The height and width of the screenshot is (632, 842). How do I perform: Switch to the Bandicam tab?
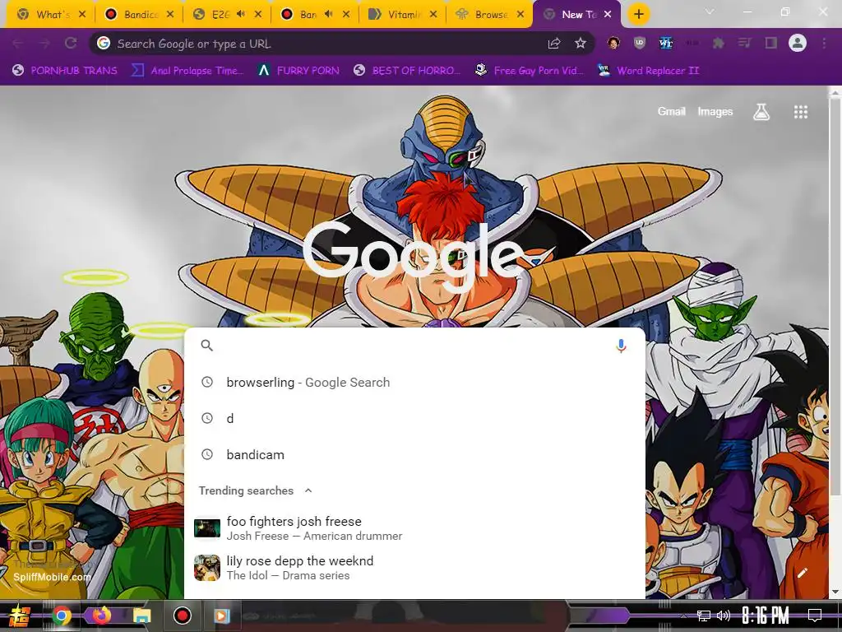(138, 15)
